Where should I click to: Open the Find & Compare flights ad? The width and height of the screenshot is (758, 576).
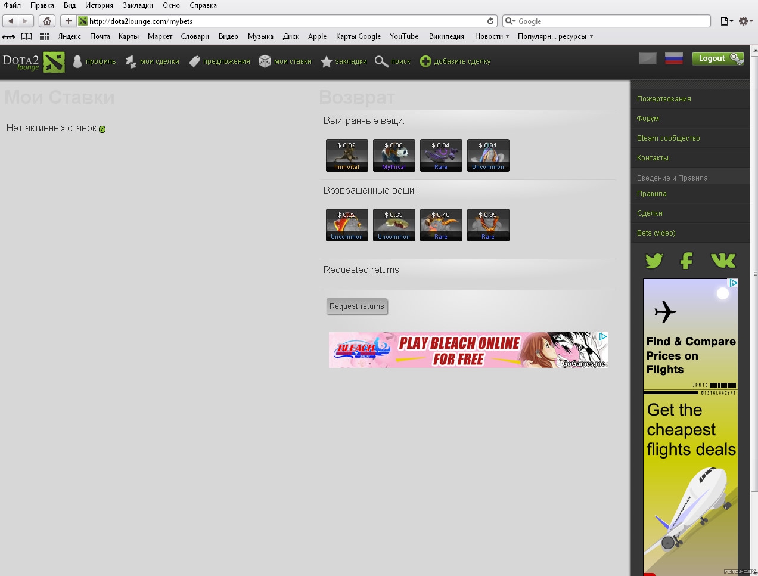point(691,427)
